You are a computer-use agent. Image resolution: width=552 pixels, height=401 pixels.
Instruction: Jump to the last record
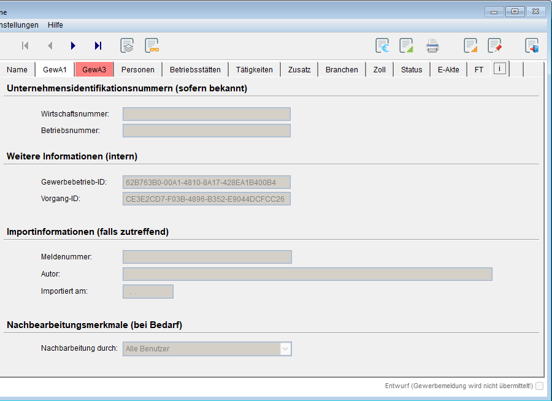click(98, 45)
